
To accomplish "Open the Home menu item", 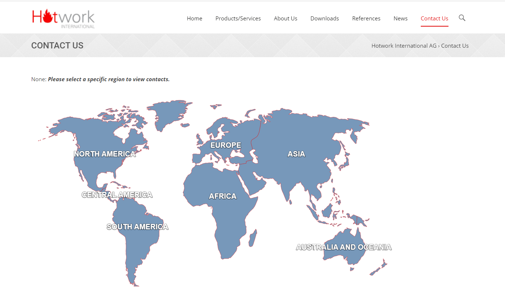I will 194,18.
